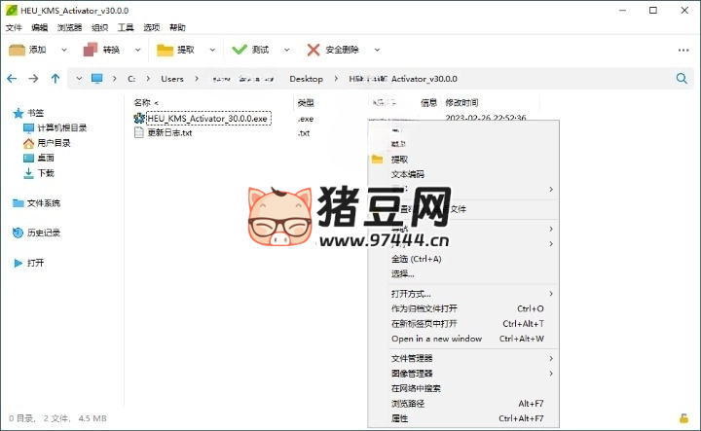Expand the 添加 dropdown arrow

(x=64, y=50)
